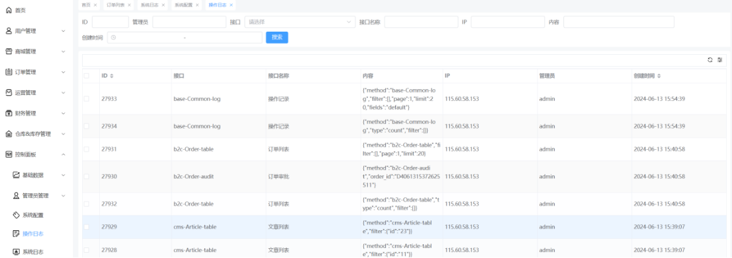Click the 订单管理 clipboard icon
Screen dimensions: 732x258
9,72
